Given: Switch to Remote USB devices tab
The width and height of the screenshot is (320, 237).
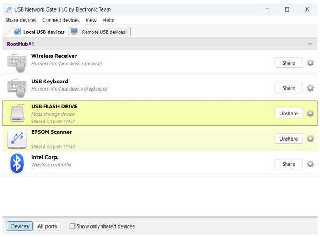Looking at the screenshot, I should coord(99,32).
